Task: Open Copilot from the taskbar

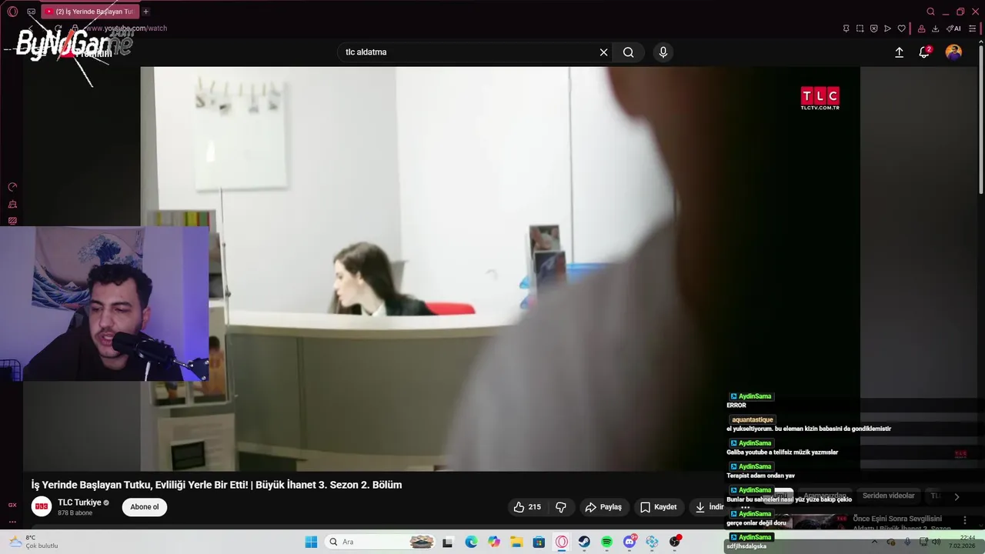Action: [493, 542]
